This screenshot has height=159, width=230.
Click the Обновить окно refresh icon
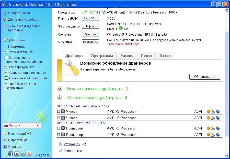coord(5,13)
